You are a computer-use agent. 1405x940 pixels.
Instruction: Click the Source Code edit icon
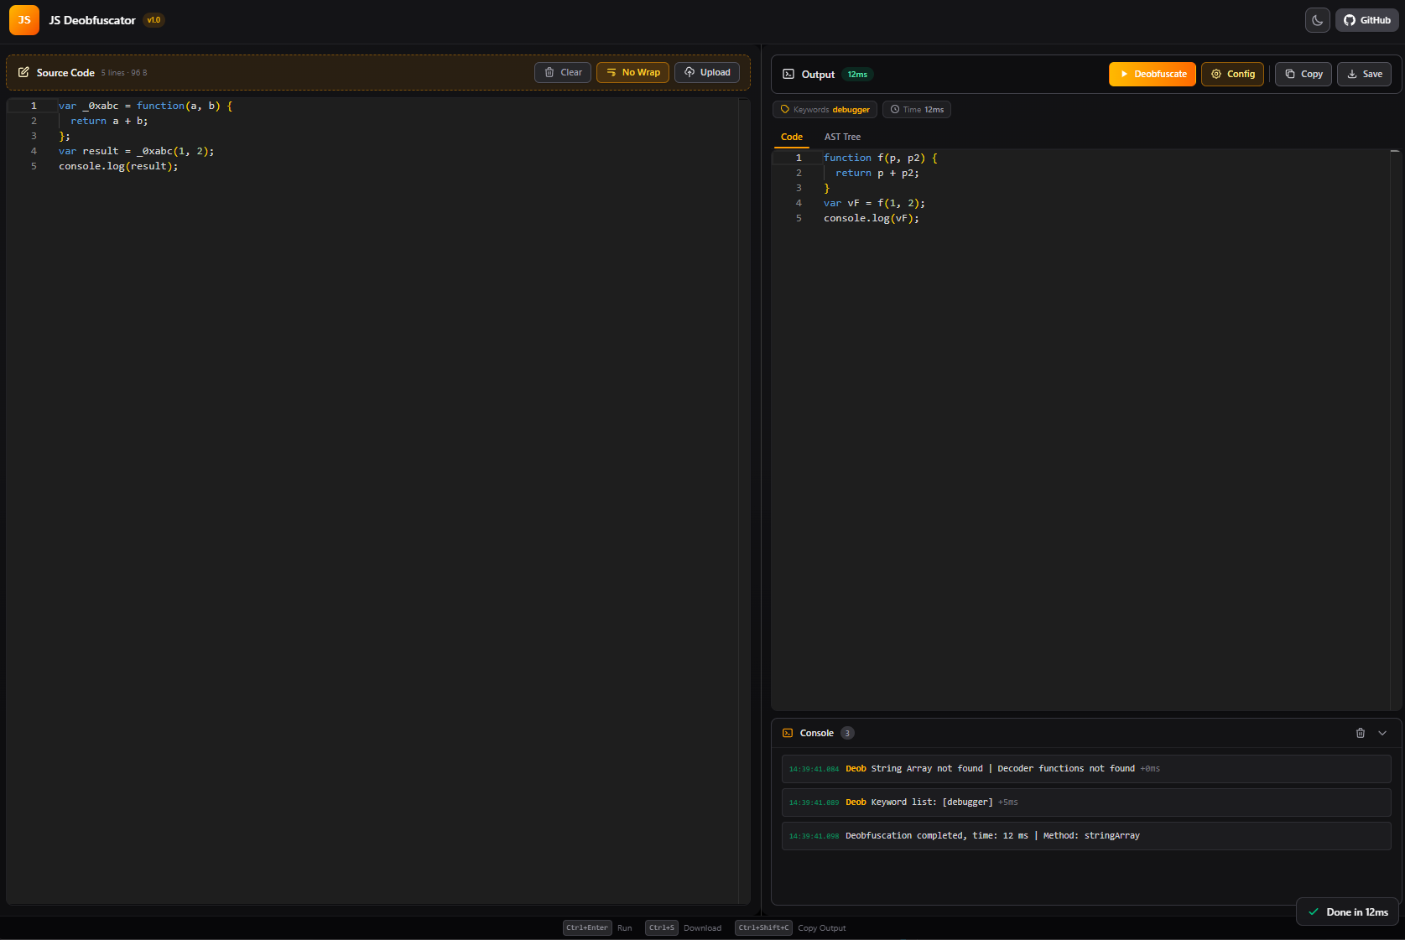23,73
